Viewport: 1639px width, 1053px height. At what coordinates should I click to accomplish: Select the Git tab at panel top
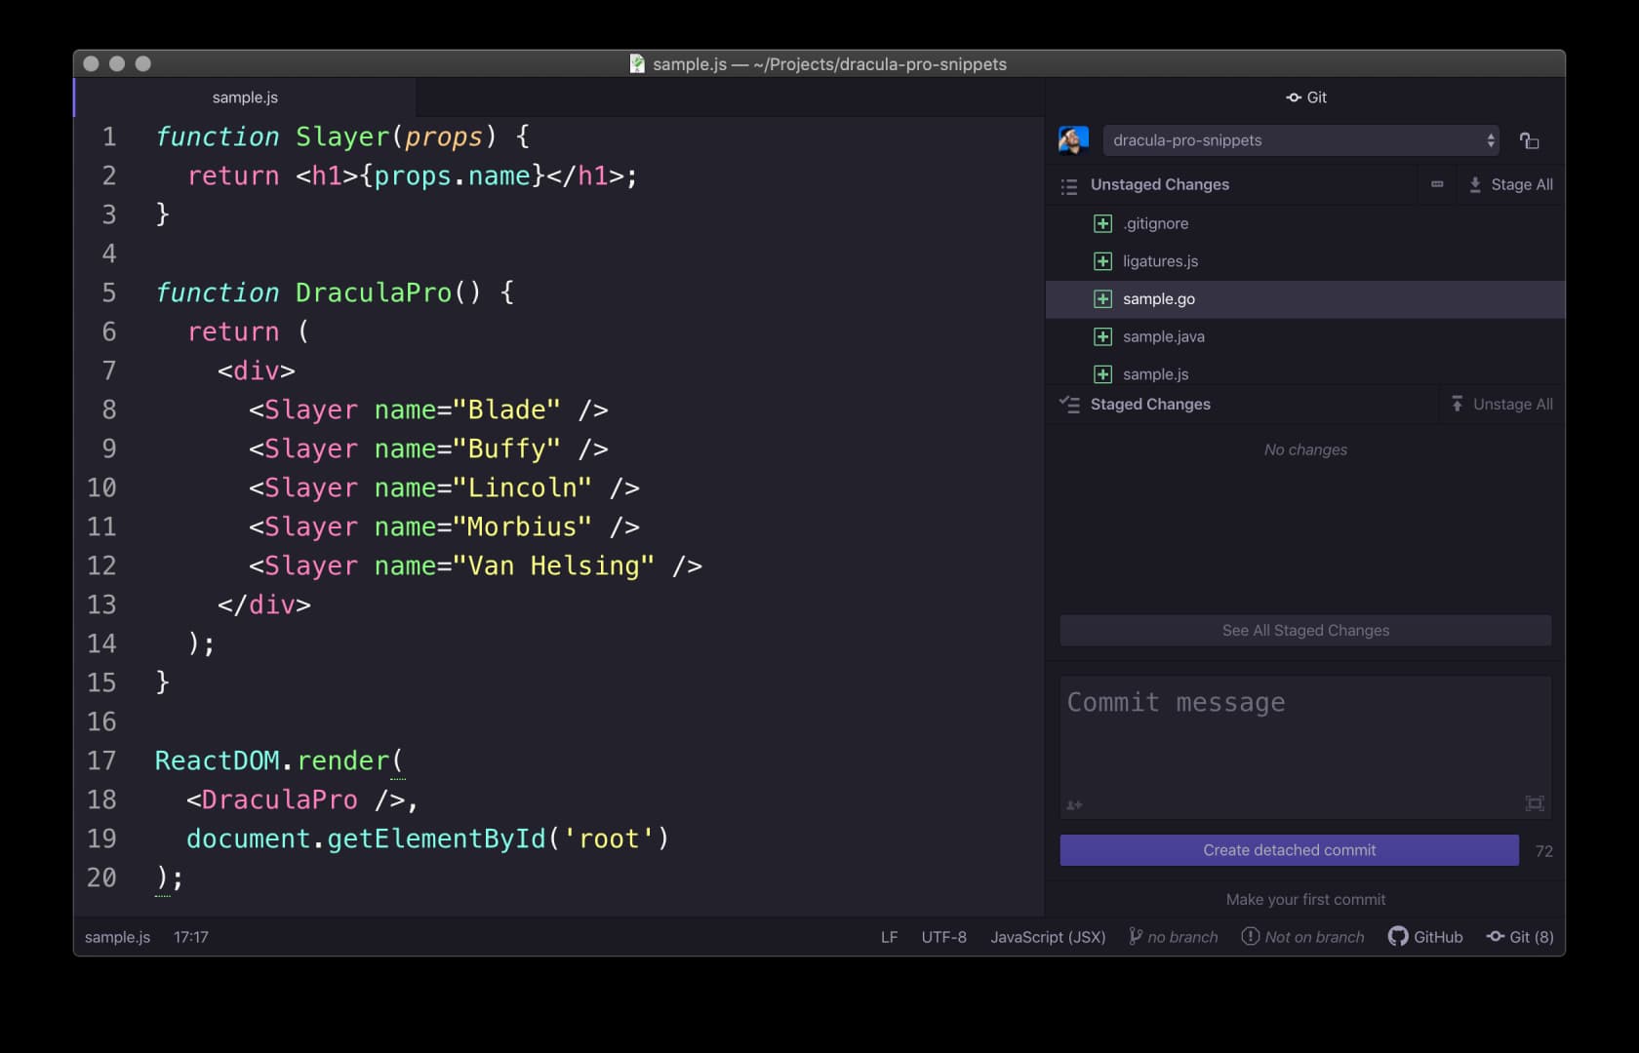pos(1305,97)
